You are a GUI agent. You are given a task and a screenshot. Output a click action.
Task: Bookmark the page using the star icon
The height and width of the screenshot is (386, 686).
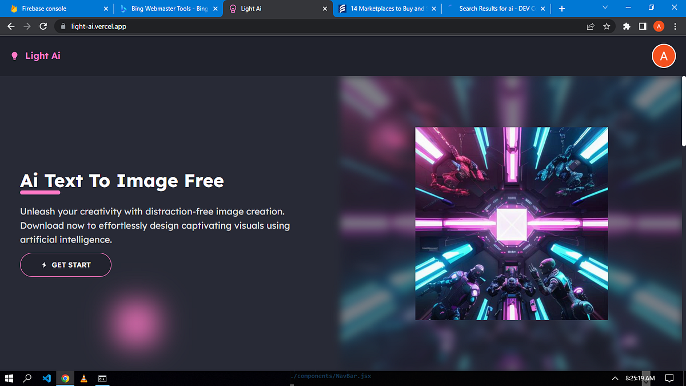coord(607,26)
